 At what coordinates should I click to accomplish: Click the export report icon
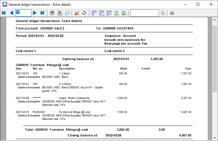60,13
